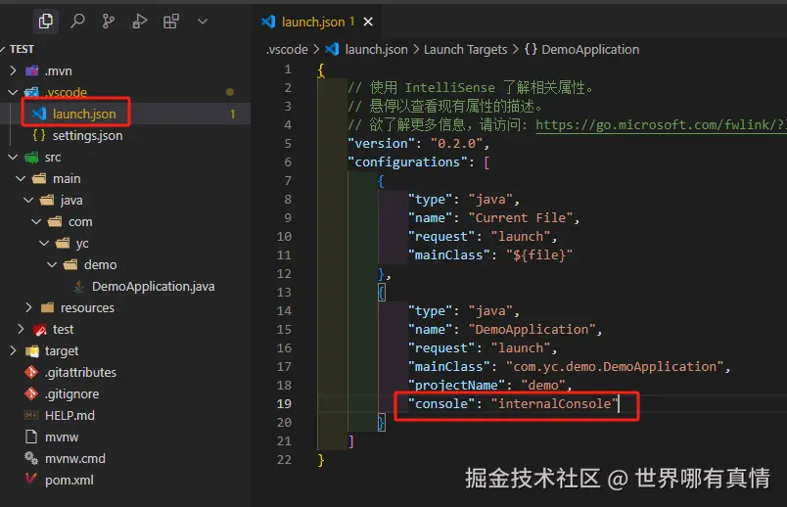Click the Launch Targets breadcrumb segment

[x=465, y=49]
